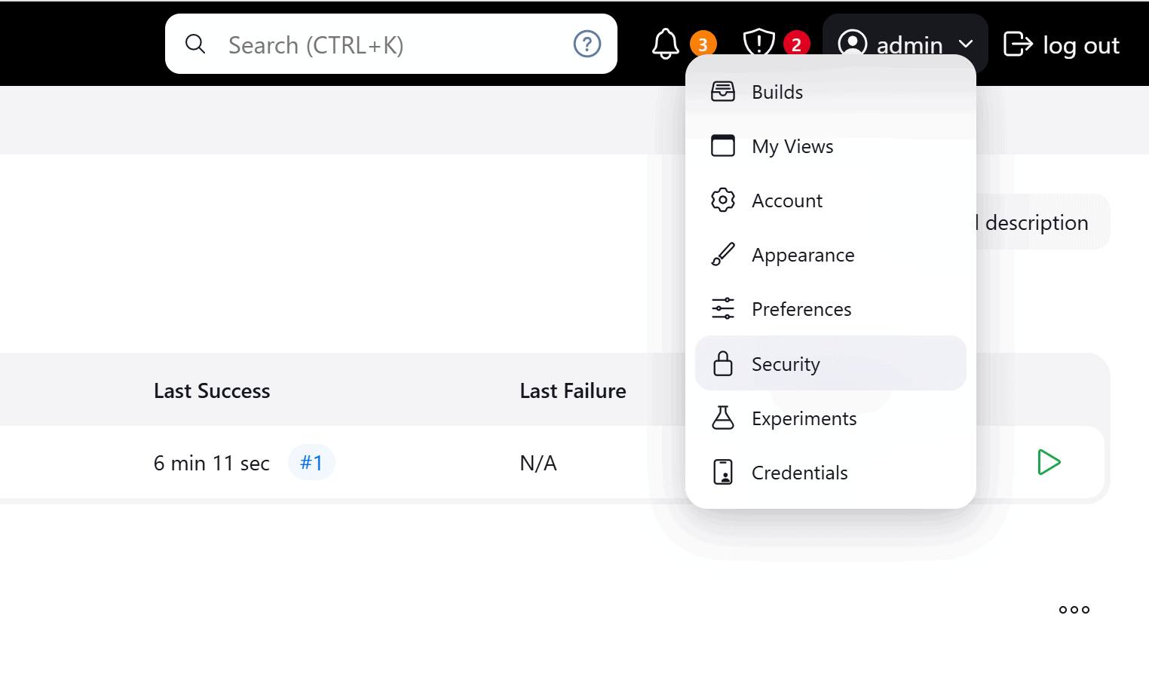Expand the admin dropdown chevron

point(967,45)
